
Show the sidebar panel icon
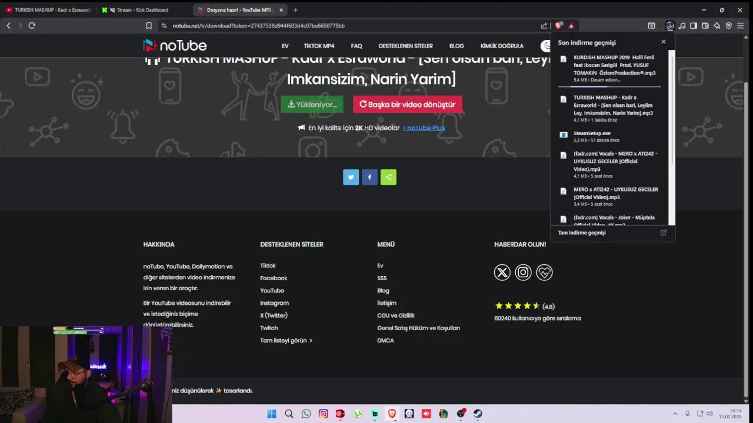(694, 26)
